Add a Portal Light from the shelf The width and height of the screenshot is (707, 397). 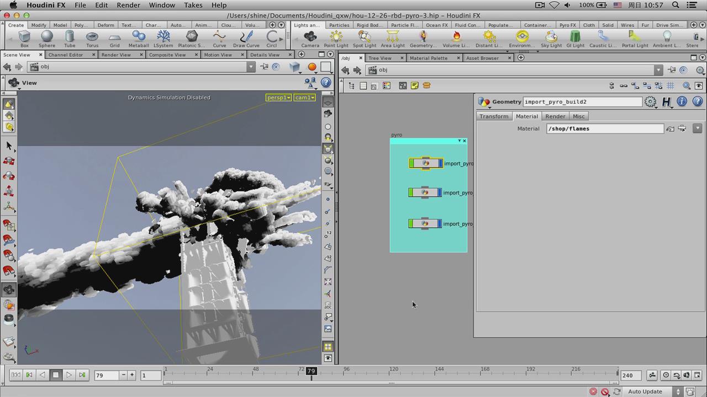635,39
